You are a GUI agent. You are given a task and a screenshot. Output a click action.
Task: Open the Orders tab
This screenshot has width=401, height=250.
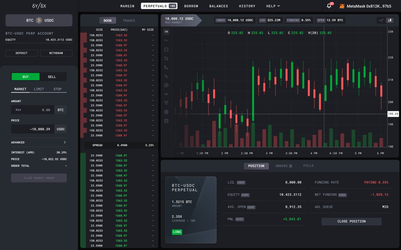[x=284, y=166]
